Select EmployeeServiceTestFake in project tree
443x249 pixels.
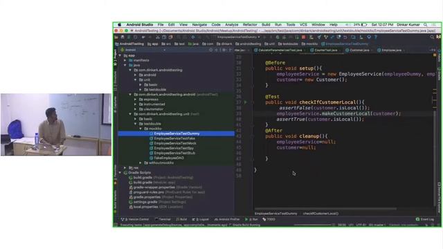point(174,138)
